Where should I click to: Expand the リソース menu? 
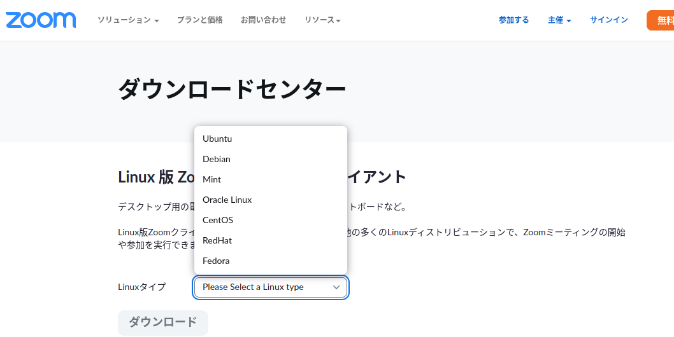tap(322, 20)
